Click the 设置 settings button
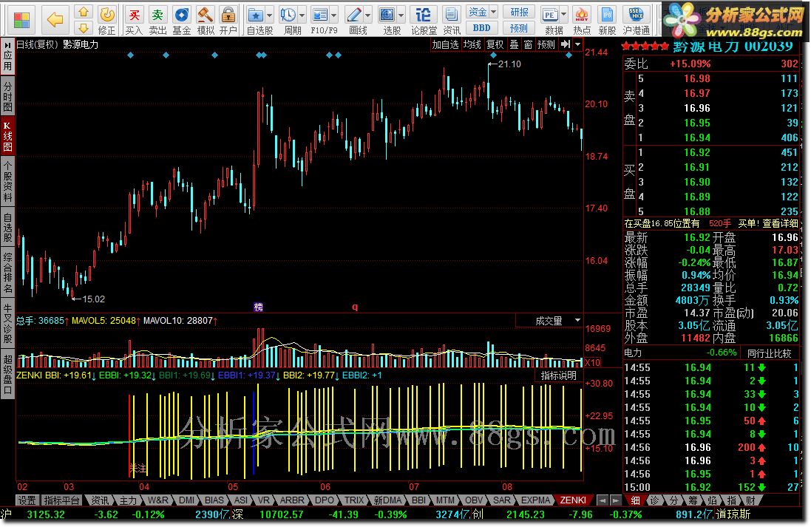 [27, 500]
